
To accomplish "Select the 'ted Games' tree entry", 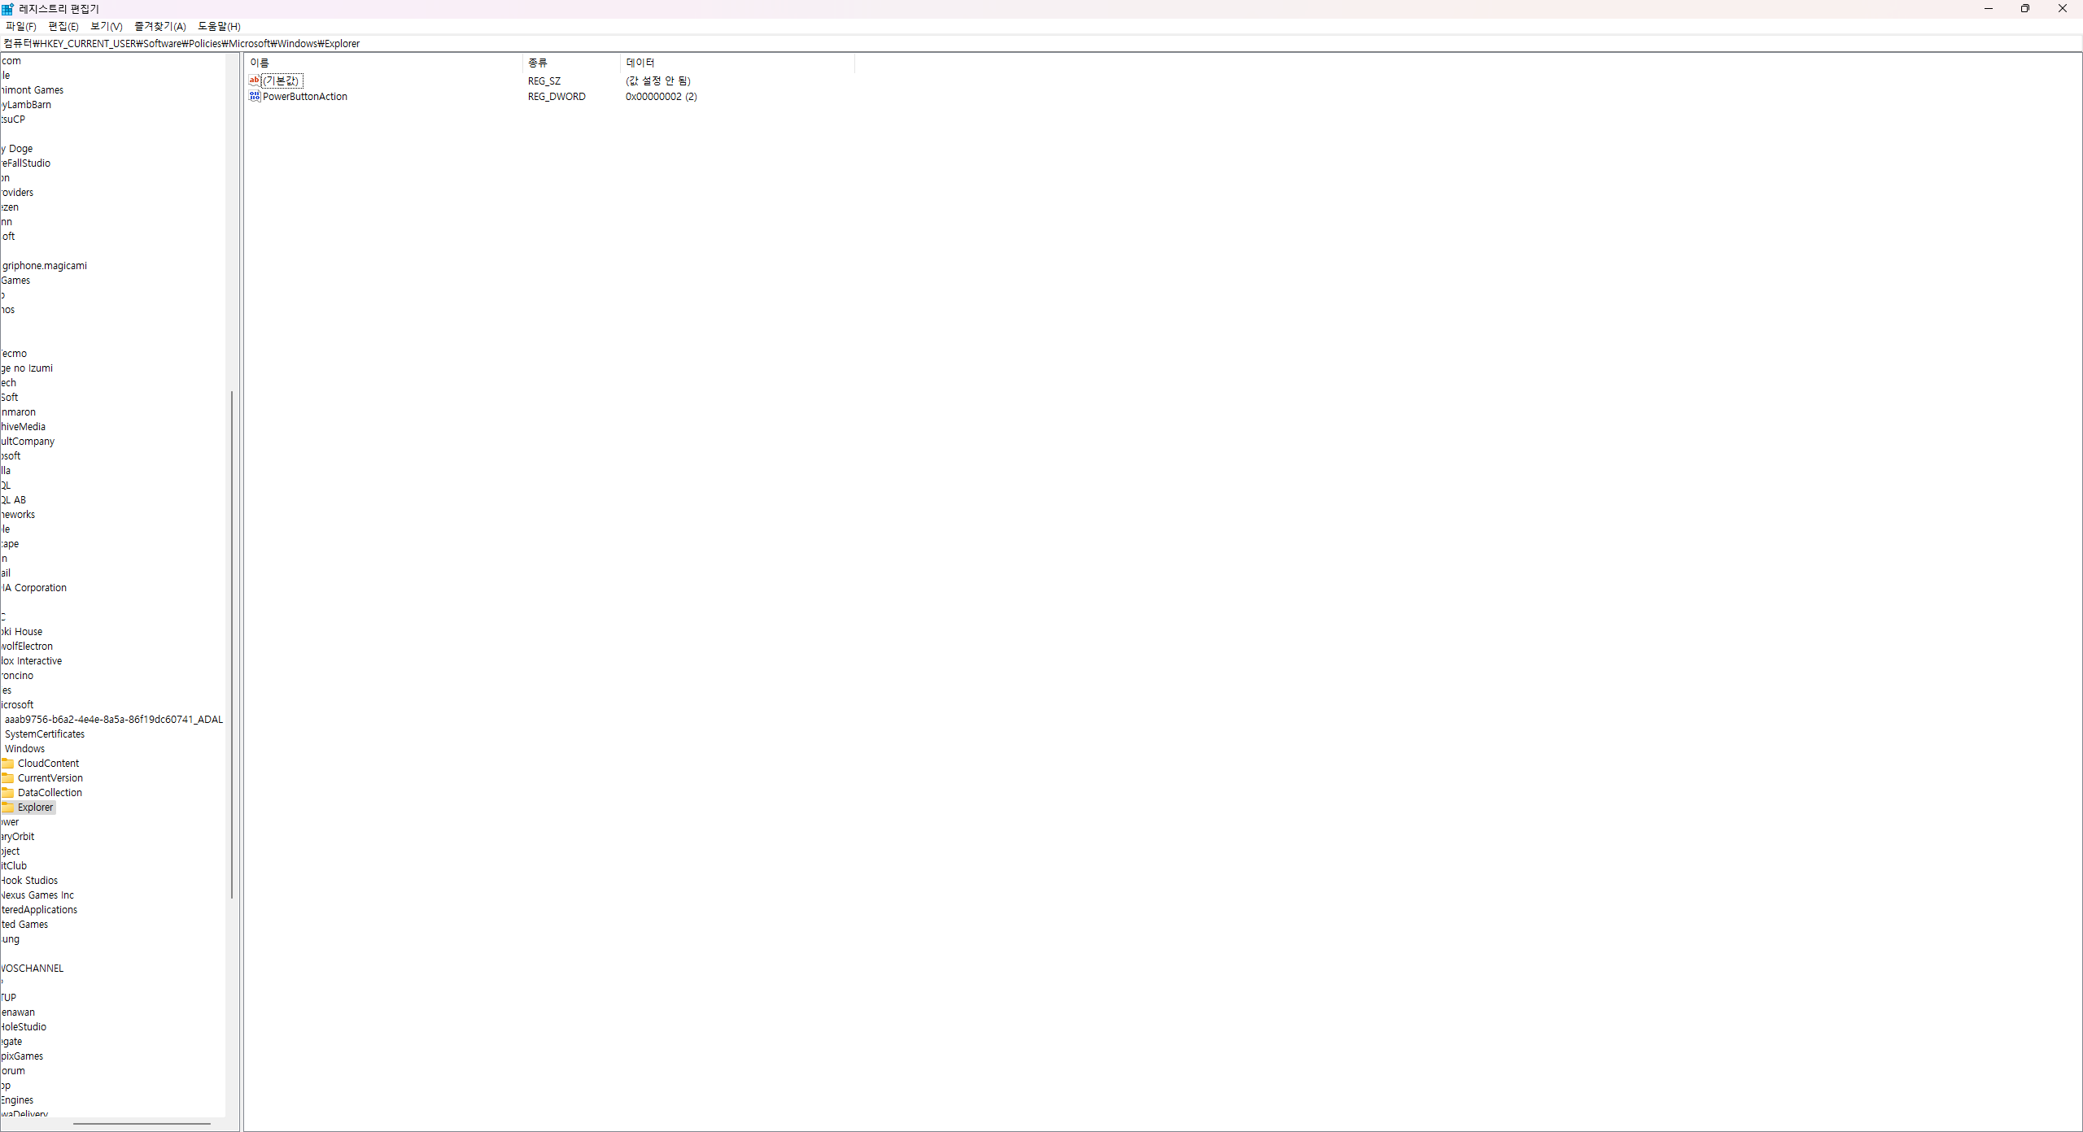I will (x=24, y=924).
